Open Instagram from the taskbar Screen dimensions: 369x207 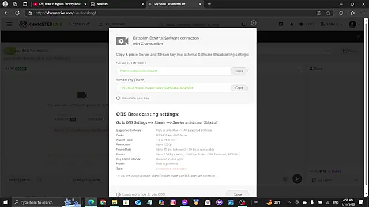[x=173, y=202]
